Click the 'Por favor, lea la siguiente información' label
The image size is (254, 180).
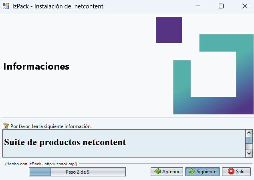[x=51, y=126]
